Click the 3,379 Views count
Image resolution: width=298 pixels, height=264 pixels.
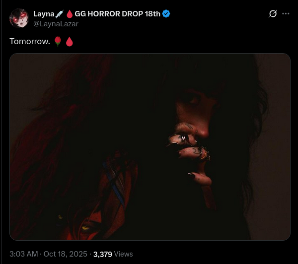[x=113, y=254]
